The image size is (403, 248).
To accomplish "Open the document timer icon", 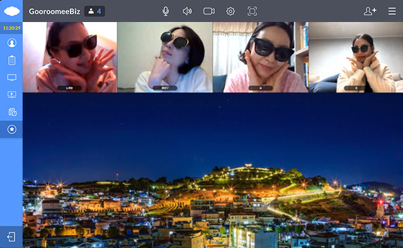I will point(12,112).
